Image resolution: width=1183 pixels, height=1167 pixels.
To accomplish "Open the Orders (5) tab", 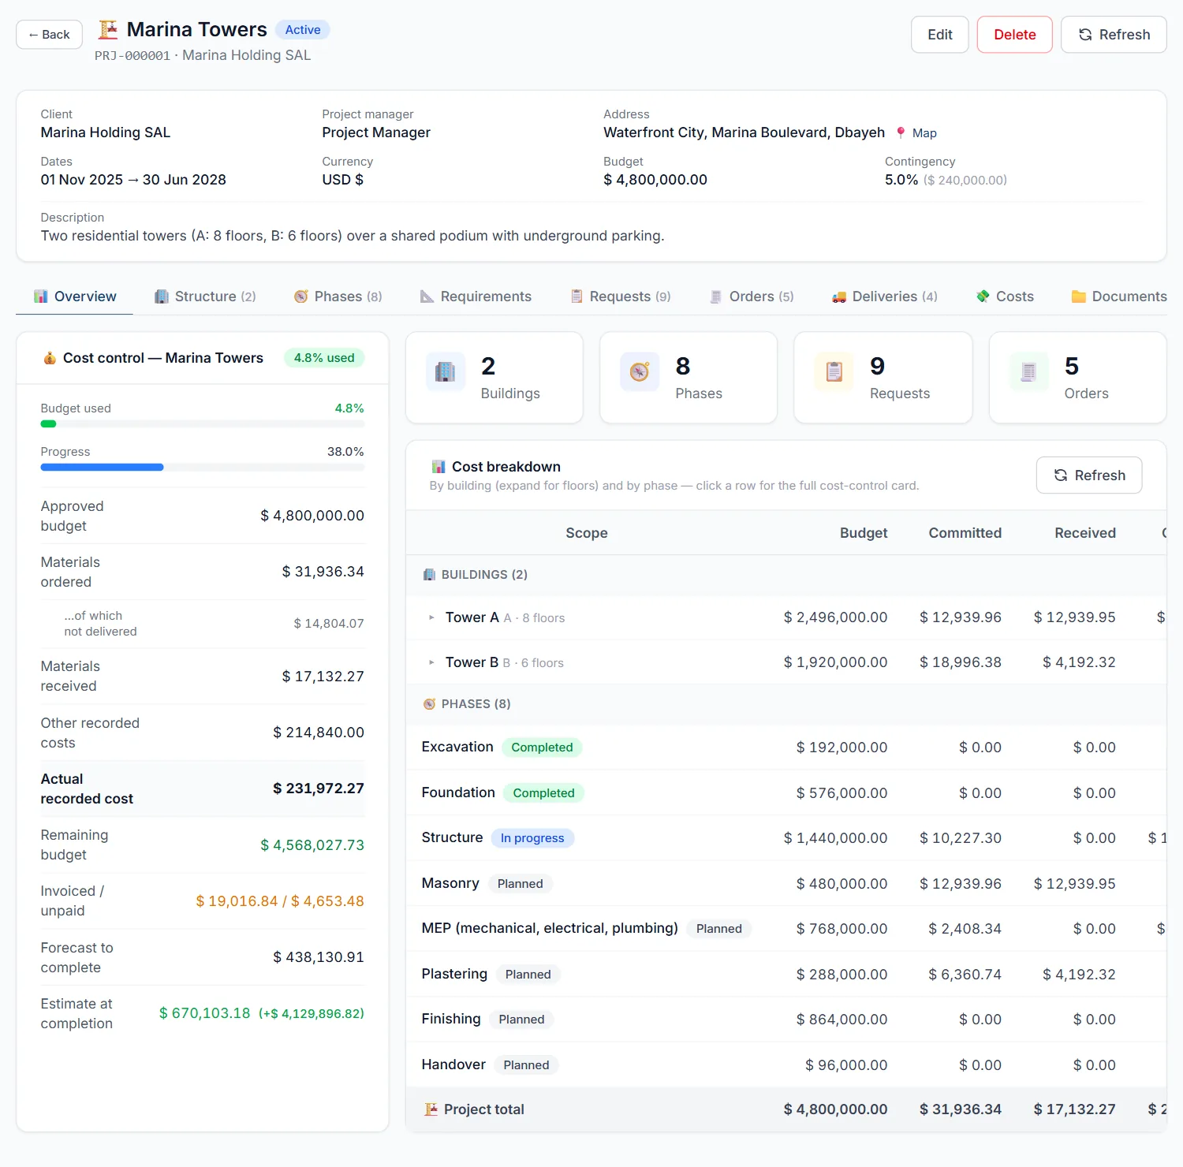I will click(x=752, y=296).
